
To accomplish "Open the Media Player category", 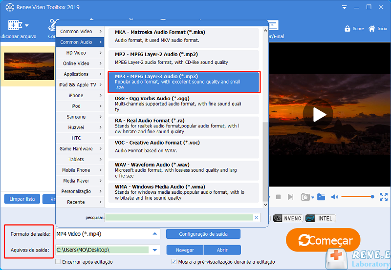I will coord(80,181).
